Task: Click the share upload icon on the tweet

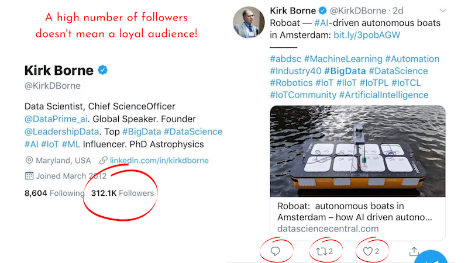Action: [414, 251]
